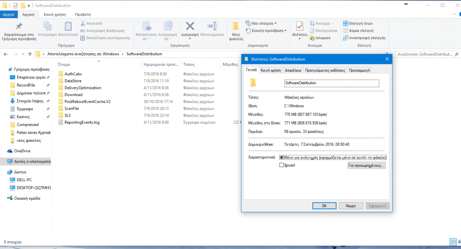The image size is (461, 249).
Task: Open the New item (Νέο στοιχείο) dropdown
Action: [261, 23]
